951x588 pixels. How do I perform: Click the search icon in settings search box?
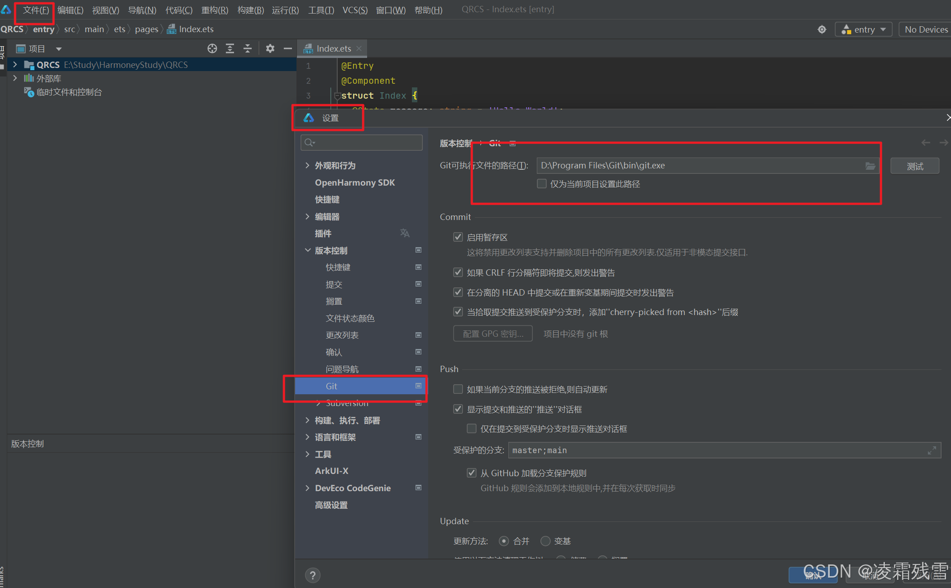click(310, 143)
